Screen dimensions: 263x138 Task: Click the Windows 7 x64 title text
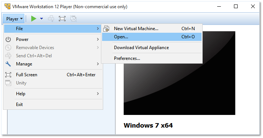pos(148,125)
